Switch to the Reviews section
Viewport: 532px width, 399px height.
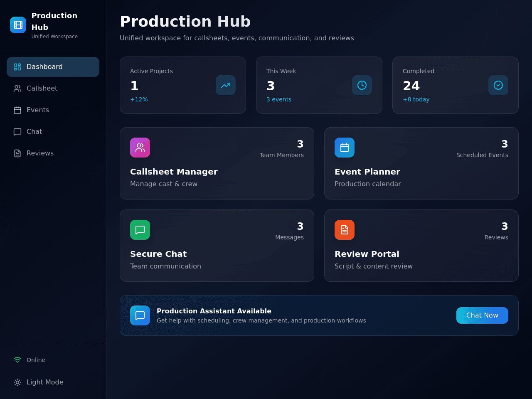click(x=53, y=153)
